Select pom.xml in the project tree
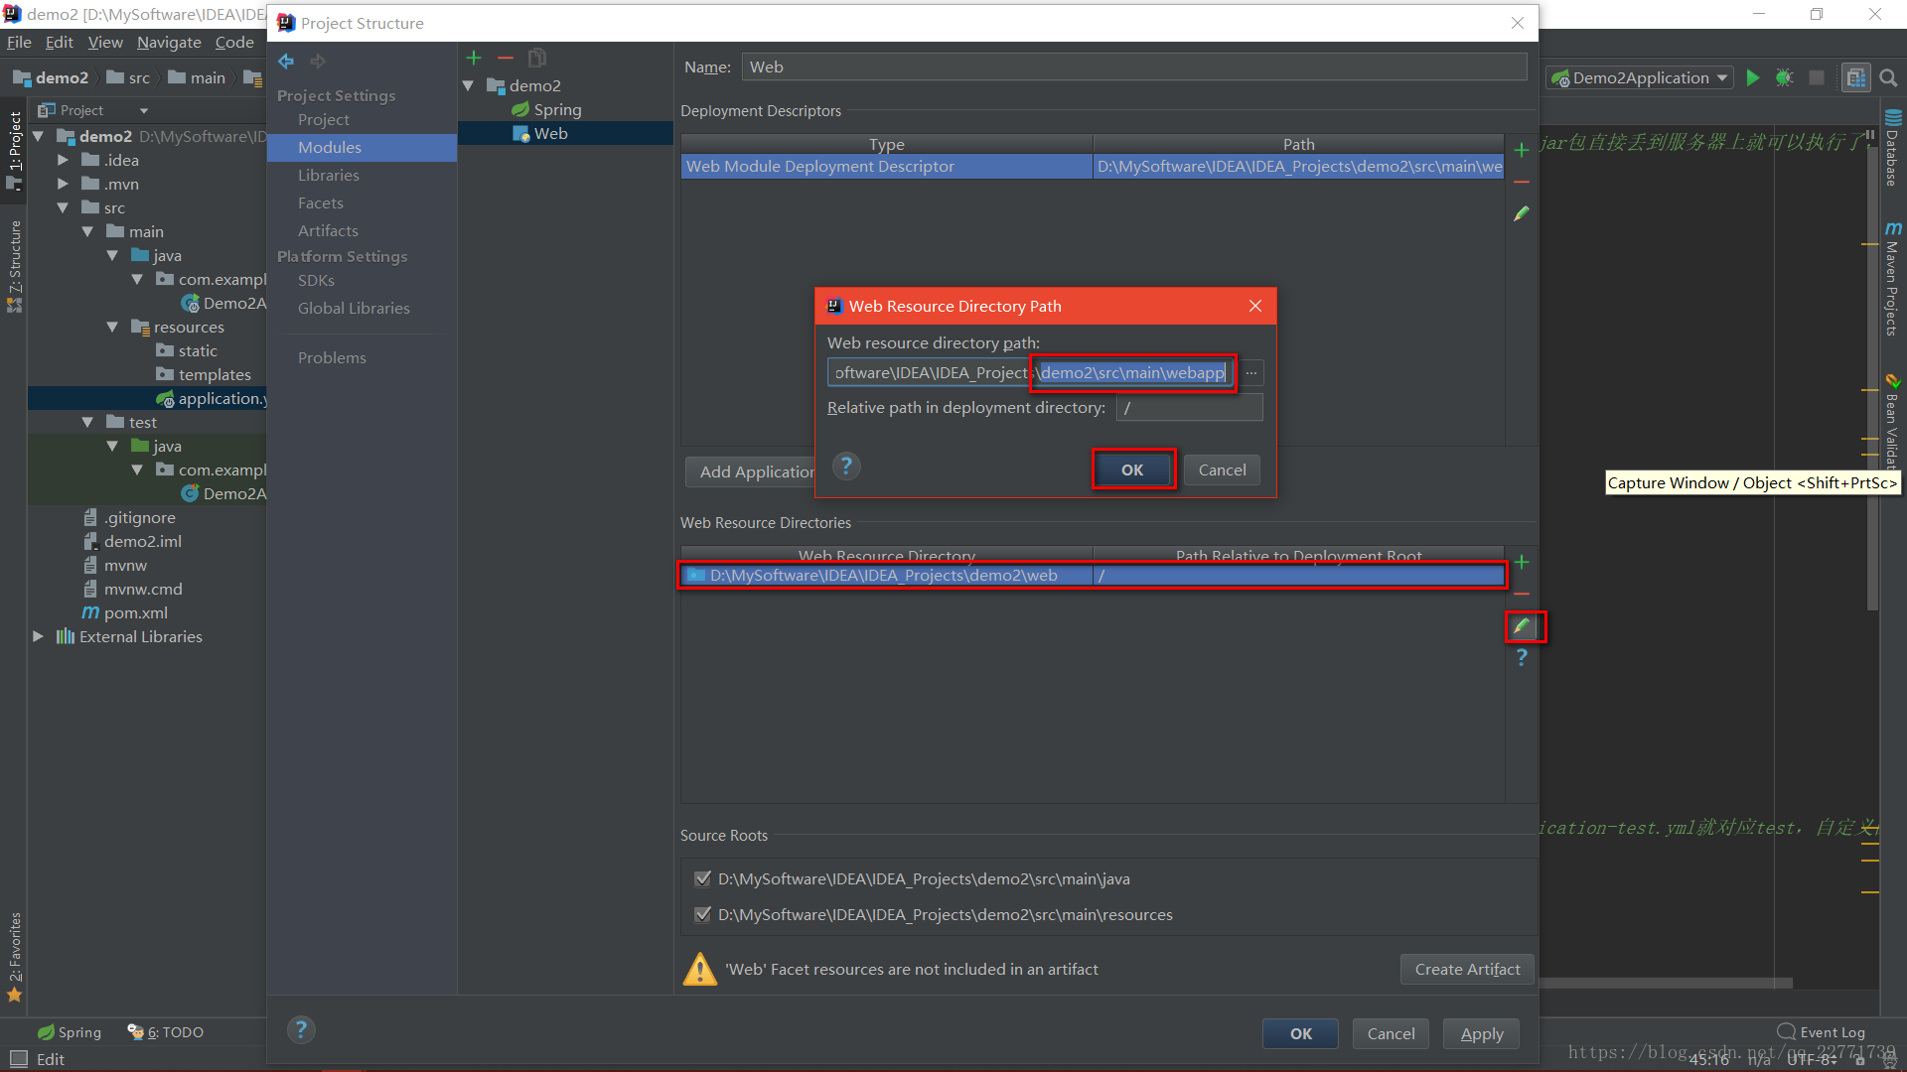The height and width of the screenshot is (1072, 1907). [135, 612]
